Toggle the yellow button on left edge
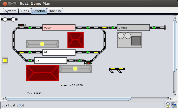Screen dimensions: 178x109 click(x=5, y=61)
